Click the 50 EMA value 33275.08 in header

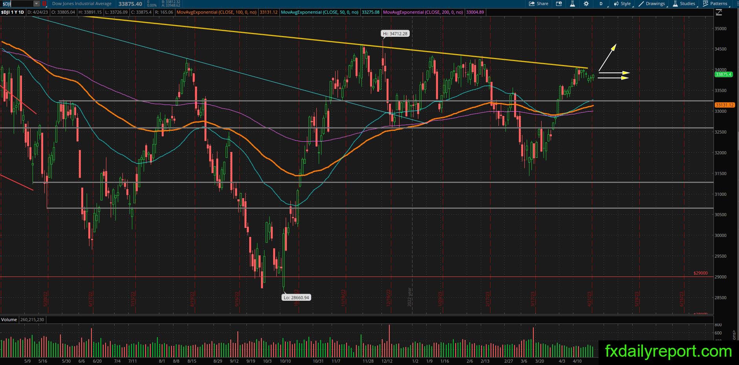coord(370,12)
